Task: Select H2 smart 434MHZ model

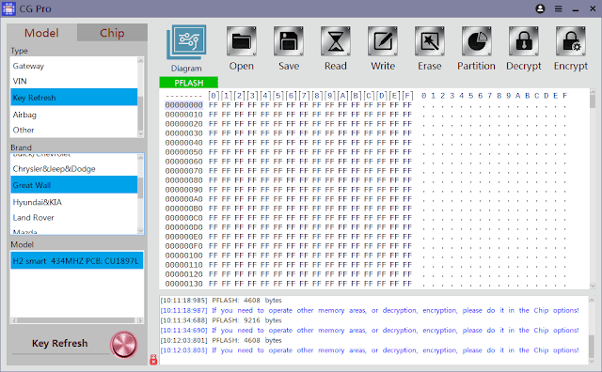Action: click(77, 261)
